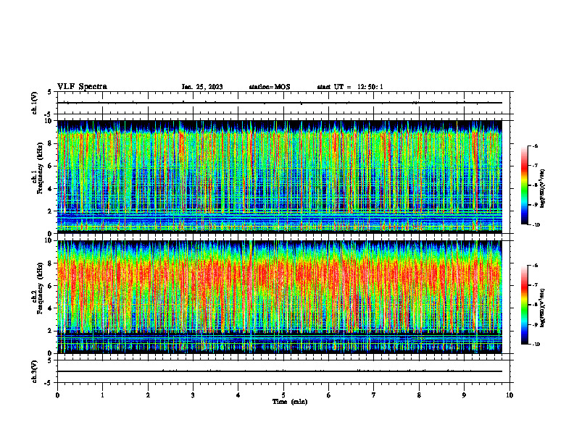Click the "-10" value on ch.1 colorbar
The width and height of the screenshot is (574, 443).
click(536, 224)
